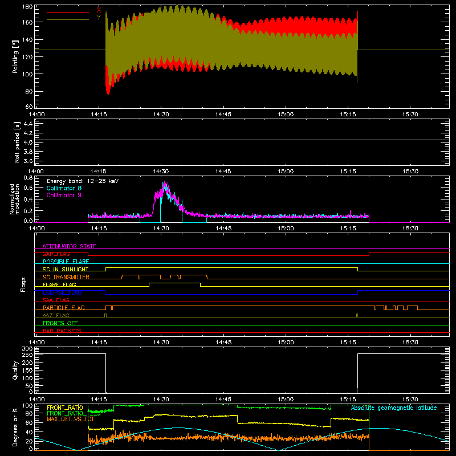Viewport: 456px width, 456px height.
Task: Click the BAD_PACKETS flag label
Action: click(62, 331)
